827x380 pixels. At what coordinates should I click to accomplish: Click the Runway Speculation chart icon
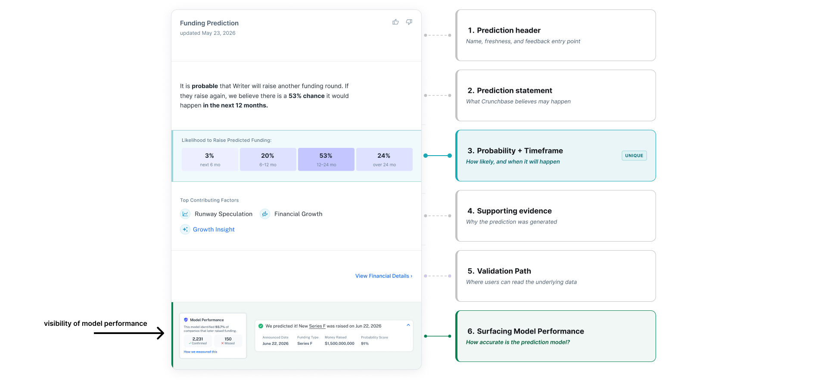pyautogui.click(x=185, y=214)
